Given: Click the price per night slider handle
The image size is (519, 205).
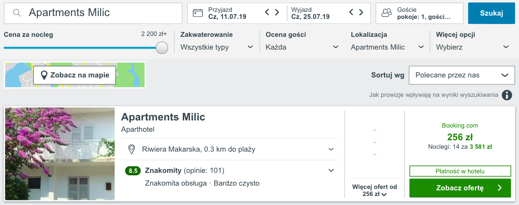Looking at the screenshot, I should click(162, 48).
